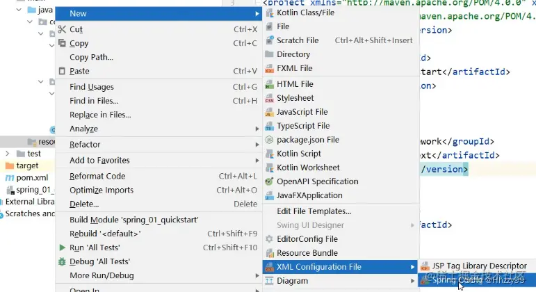Open Find in Files... menu item

click(159, 101)
